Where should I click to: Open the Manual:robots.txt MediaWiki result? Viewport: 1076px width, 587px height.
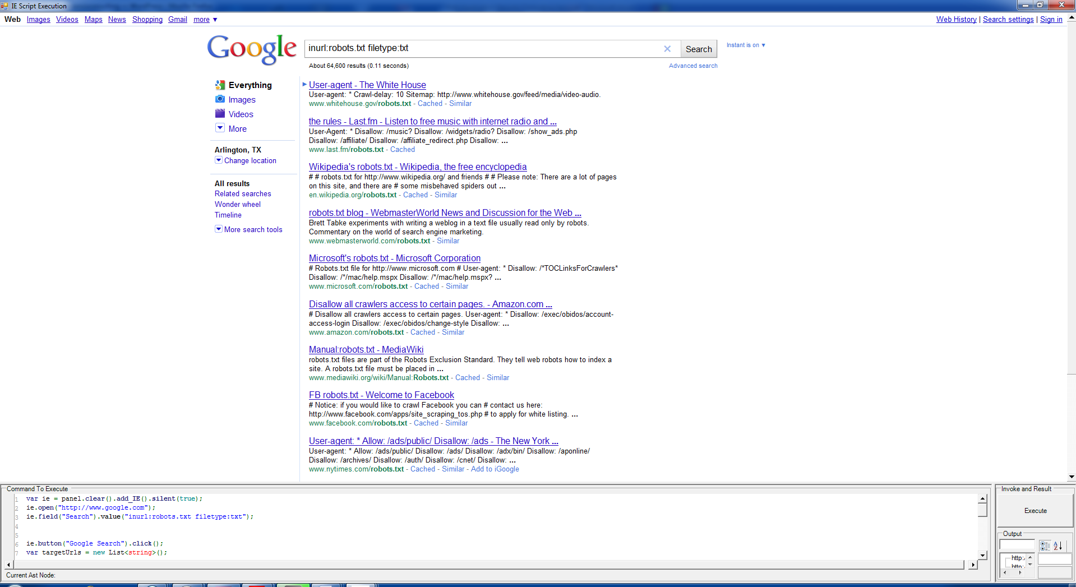coord(366,350)
